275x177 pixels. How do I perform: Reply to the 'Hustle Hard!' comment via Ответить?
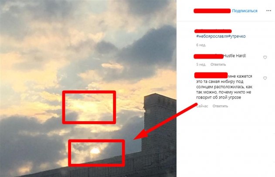coord(218,65)
